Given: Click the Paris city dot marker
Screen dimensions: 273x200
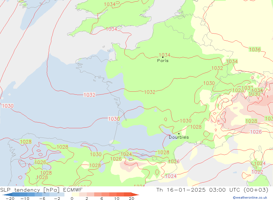Looking at the screenshot, I should tap(163, 57).
